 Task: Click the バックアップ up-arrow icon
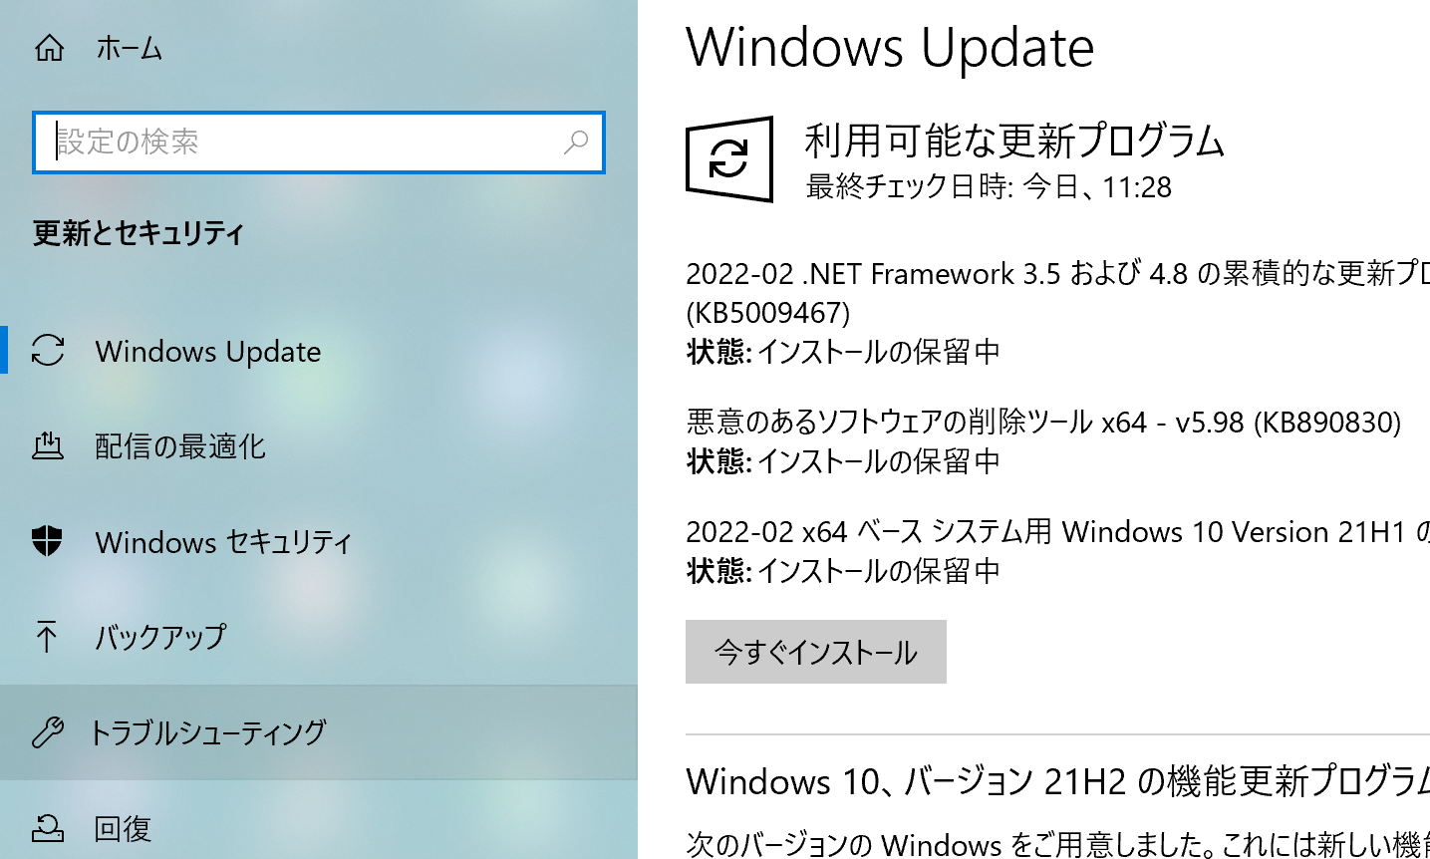coord(47,636)
